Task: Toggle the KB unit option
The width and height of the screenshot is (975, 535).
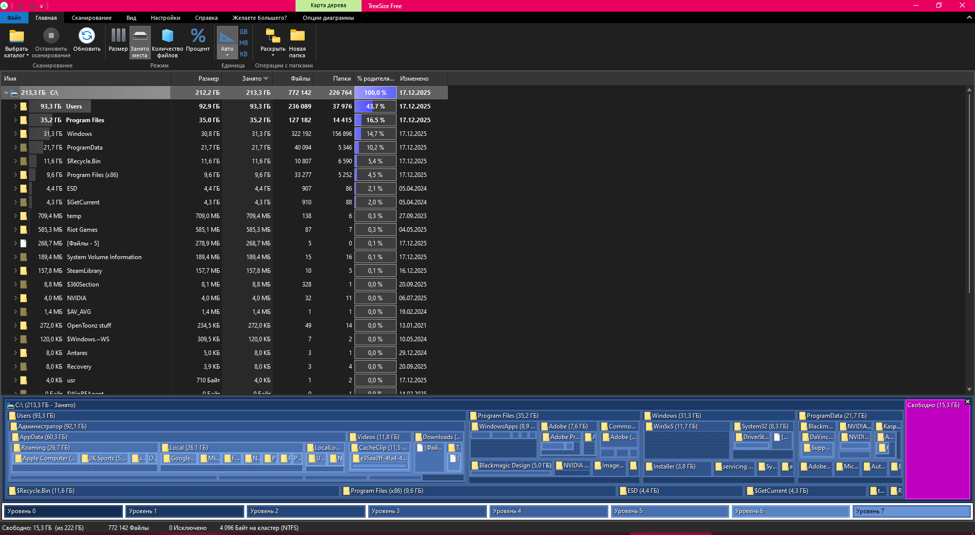Action: tap(244, 54)
